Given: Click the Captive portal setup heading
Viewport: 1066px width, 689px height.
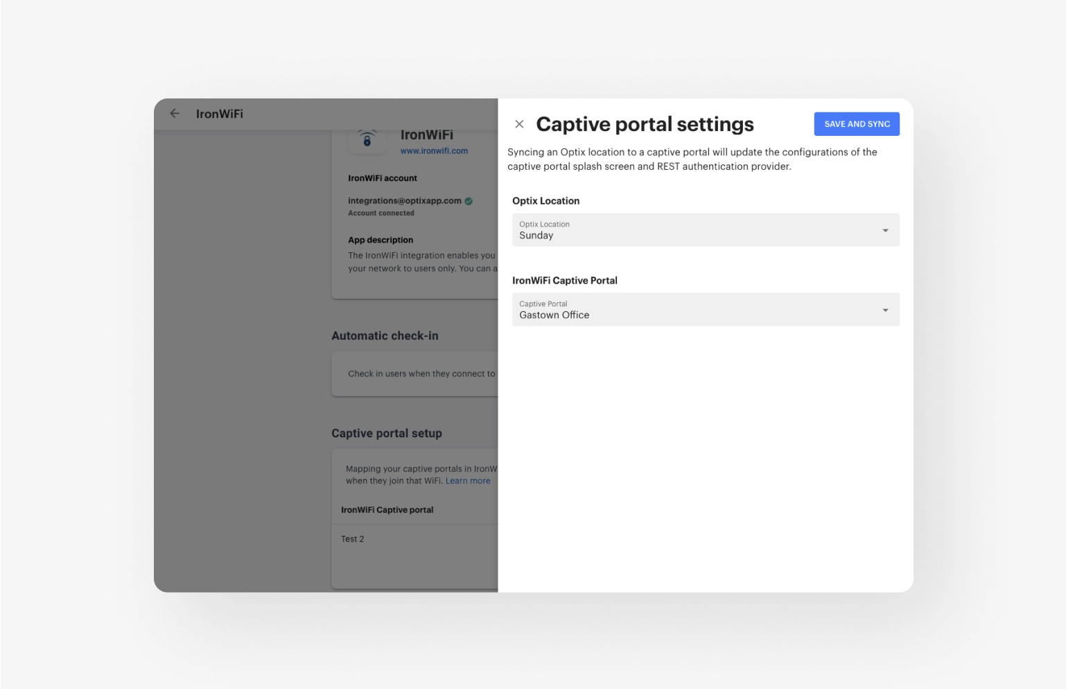Looking at the screenshot, I should tap(387, 433).
